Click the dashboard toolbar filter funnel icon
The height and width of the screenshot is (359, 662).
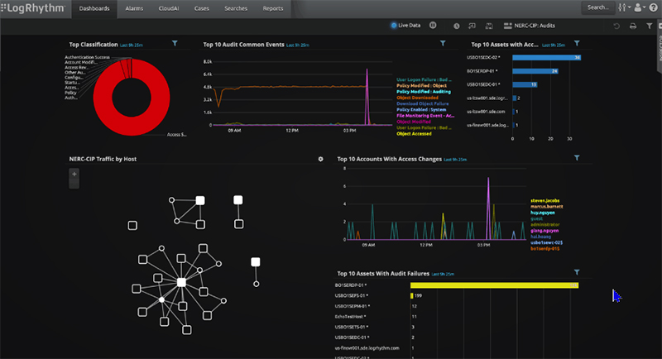click(x=650, y=26)
